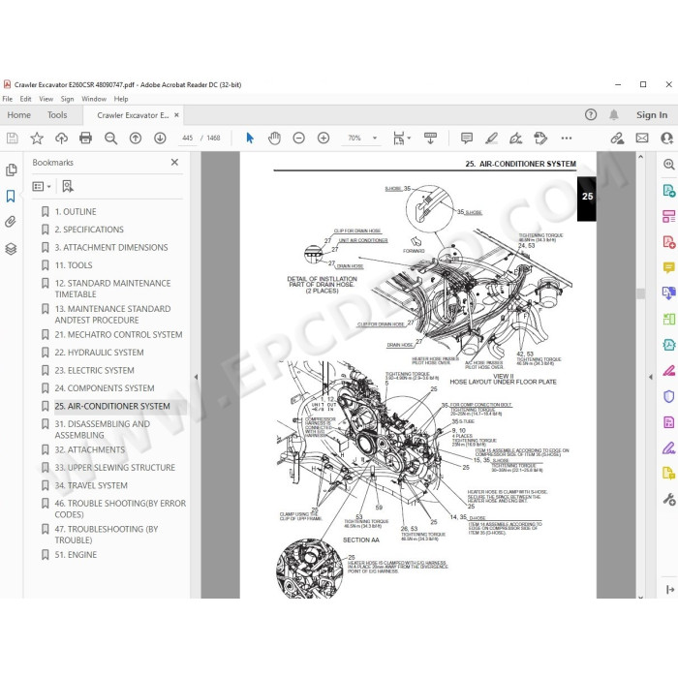The width and height of the screenshot is (678, 678).
Task: Jump to bookmark 2. SPECIFICATIONS
Action: 89,230
